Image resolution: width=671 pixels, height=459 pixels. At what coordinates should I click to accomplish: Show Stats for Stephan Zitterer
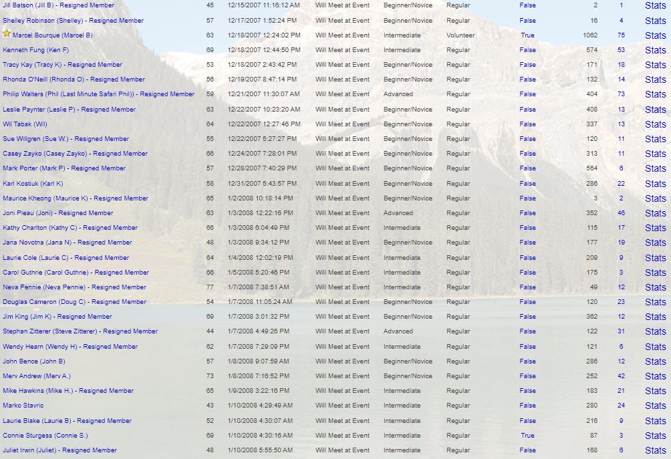point(655,331)
